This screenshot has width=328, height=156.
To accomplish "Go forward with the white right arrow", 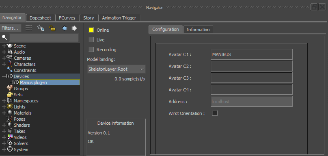I will pos(74,28).
